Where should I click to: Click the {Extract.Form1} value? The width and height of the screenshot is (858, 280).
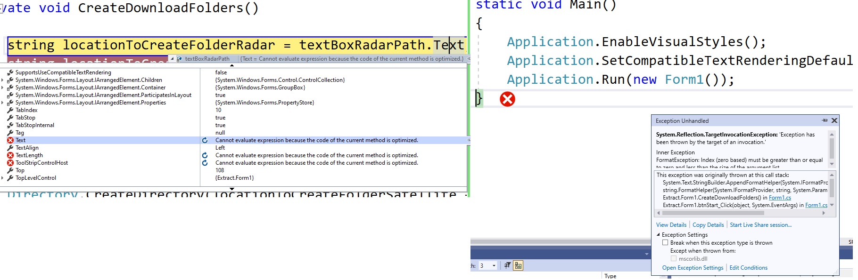tap(235, 178)
